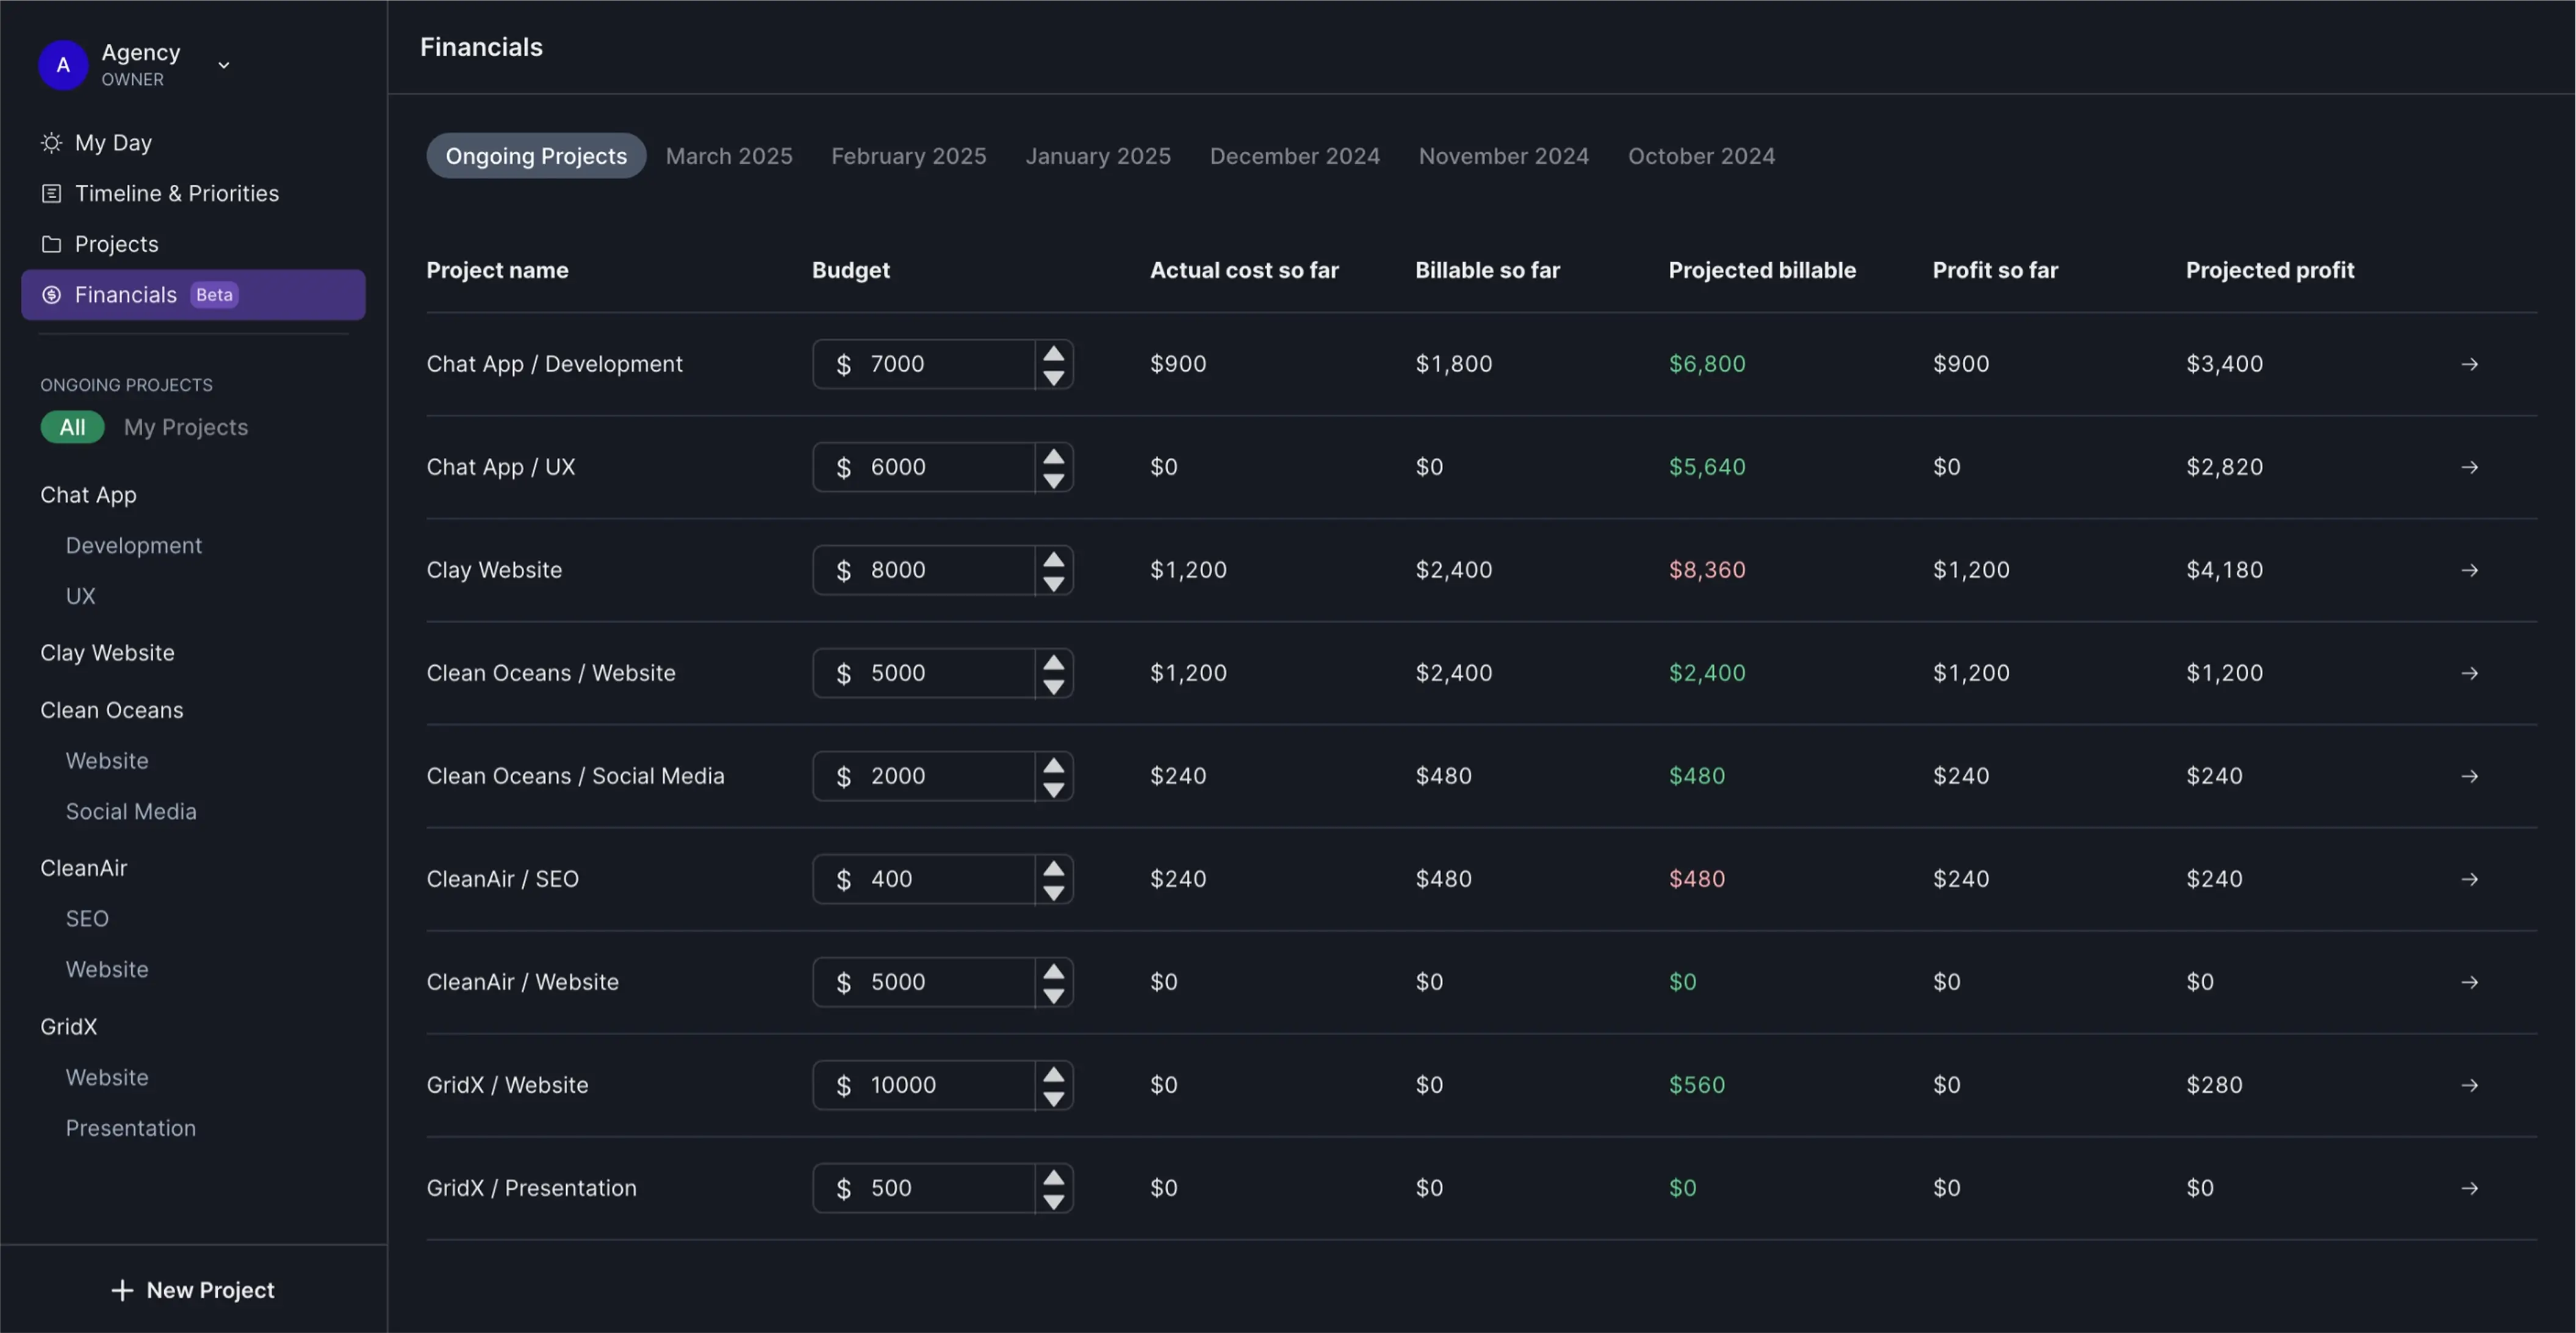Open Chat App / Development row arrow
2576x1333 pixels.
click(2469, 365)
